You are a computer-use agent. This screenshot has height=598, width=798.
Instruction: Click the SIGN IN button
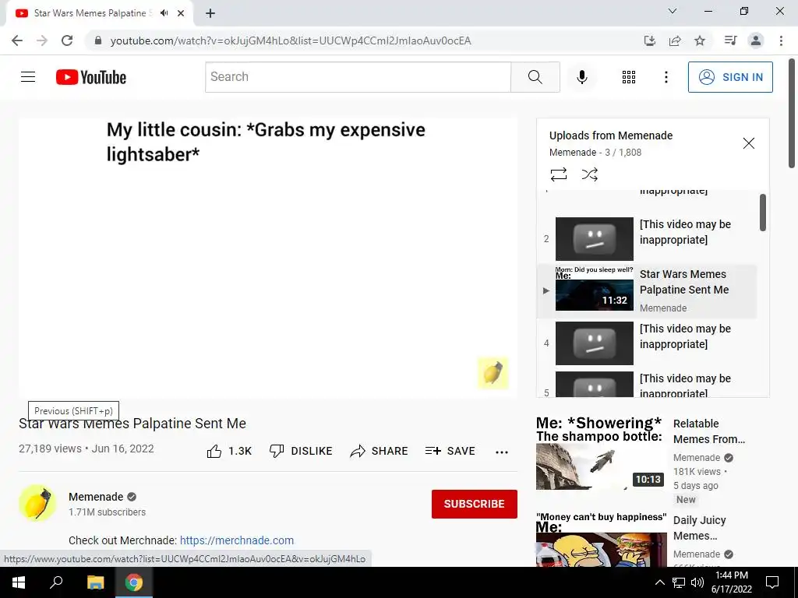[x=729, y=77]
